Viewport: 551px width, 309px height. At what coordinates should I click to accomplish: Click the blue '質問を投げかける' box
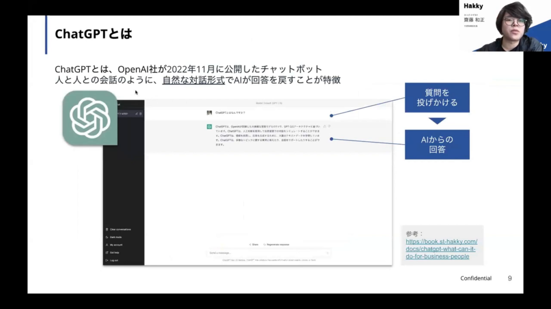(437, 98)
